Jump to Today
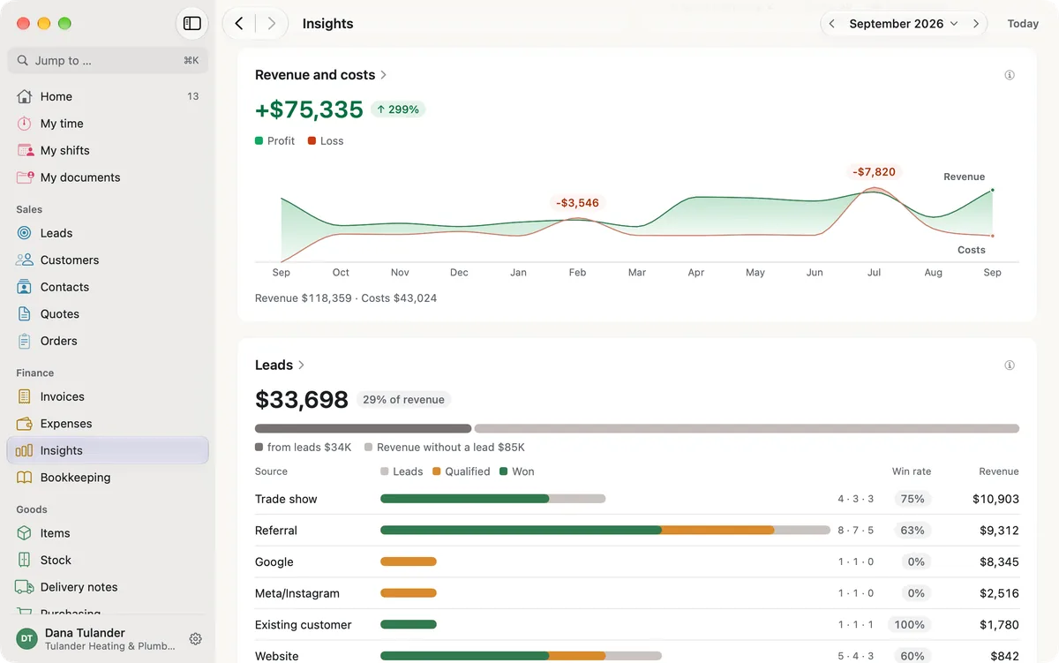 pyautogui.click(x=1023, y=24)
